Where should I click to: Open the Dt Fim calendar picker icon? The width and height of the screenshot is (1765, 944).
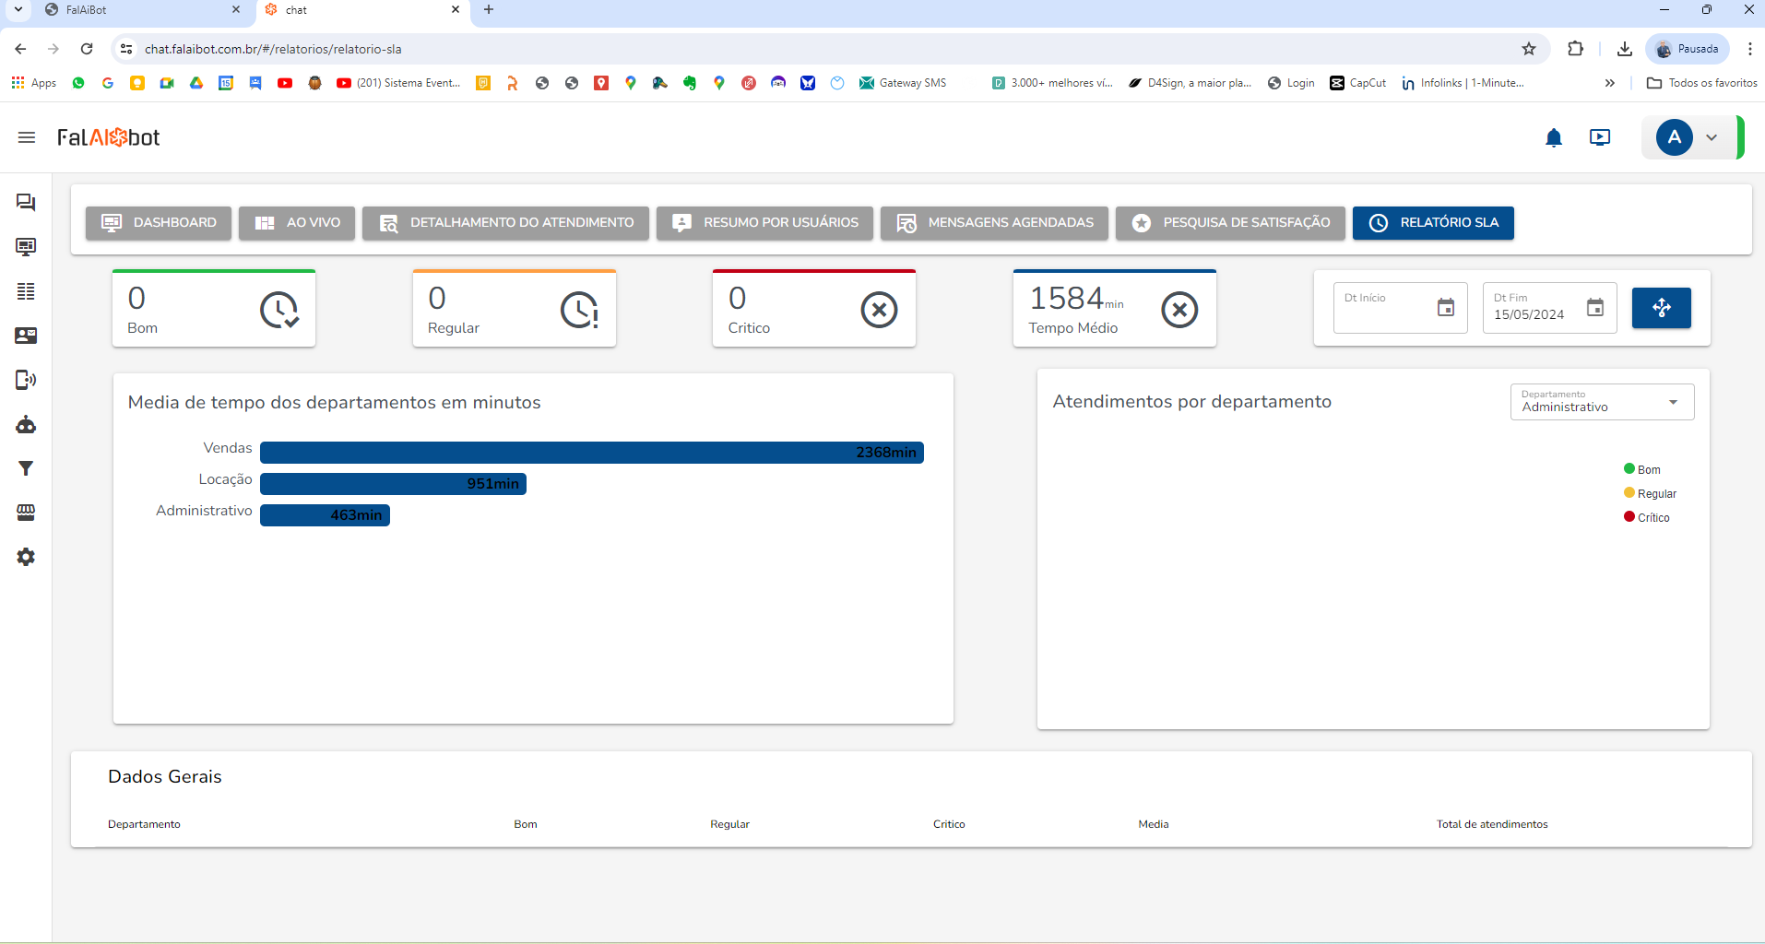pos(1595,308)
